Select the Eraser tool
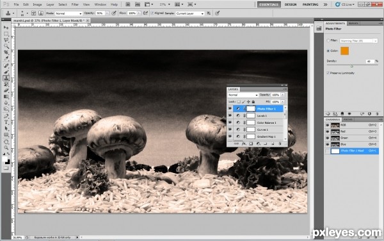384x241 pixels. coord(6,90)
